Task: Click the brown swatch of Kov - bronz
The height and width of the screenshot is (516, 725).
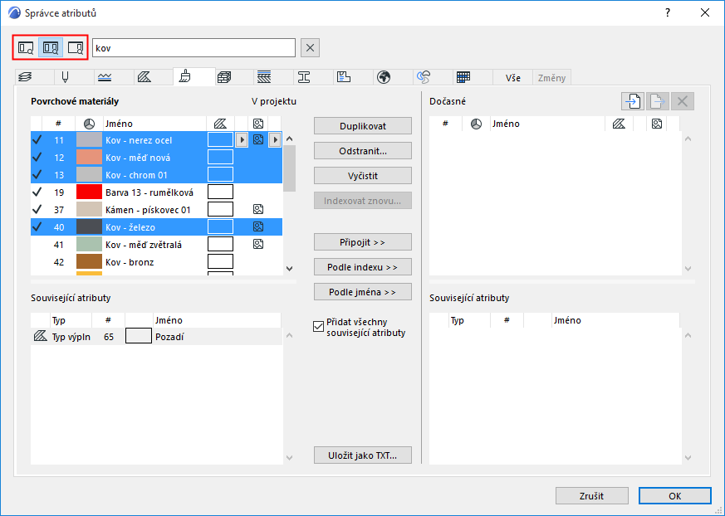Action: pos(89,261)
